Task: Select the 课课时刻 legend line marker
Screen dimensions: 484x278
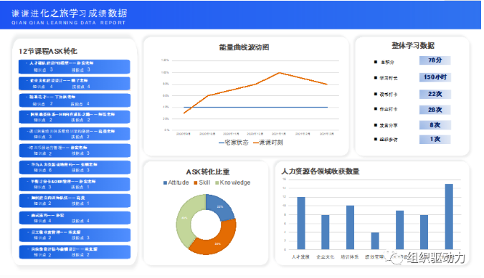Action: click(x=256, y=143)
